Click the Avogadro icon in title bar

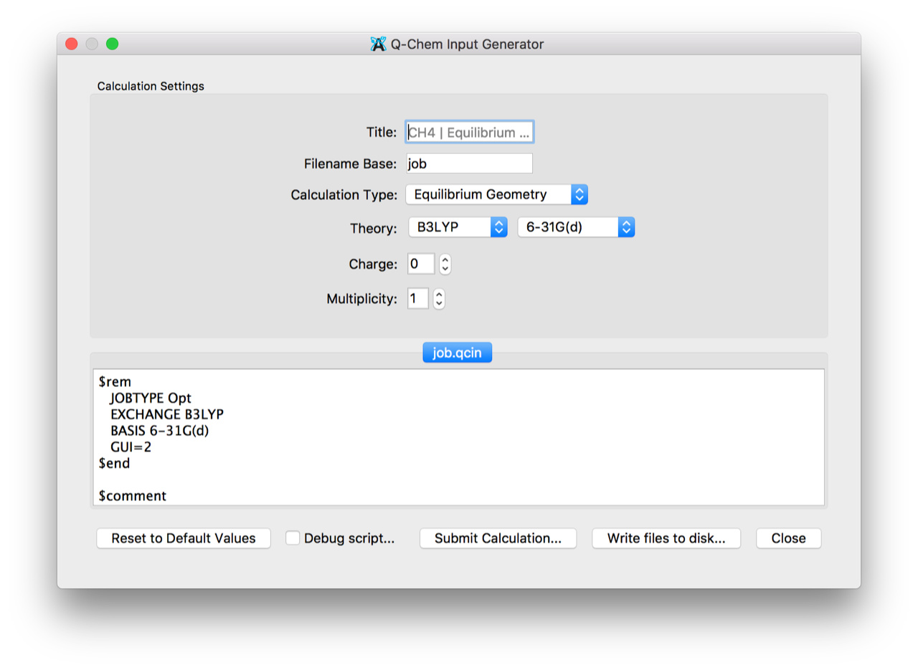(x=378, y=44)
